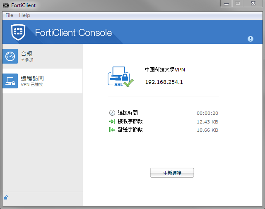The width and height of the screenshot is (265, 209).
Task: Click the SSL VPN connected status icon
Action: (x=120, y=77)
